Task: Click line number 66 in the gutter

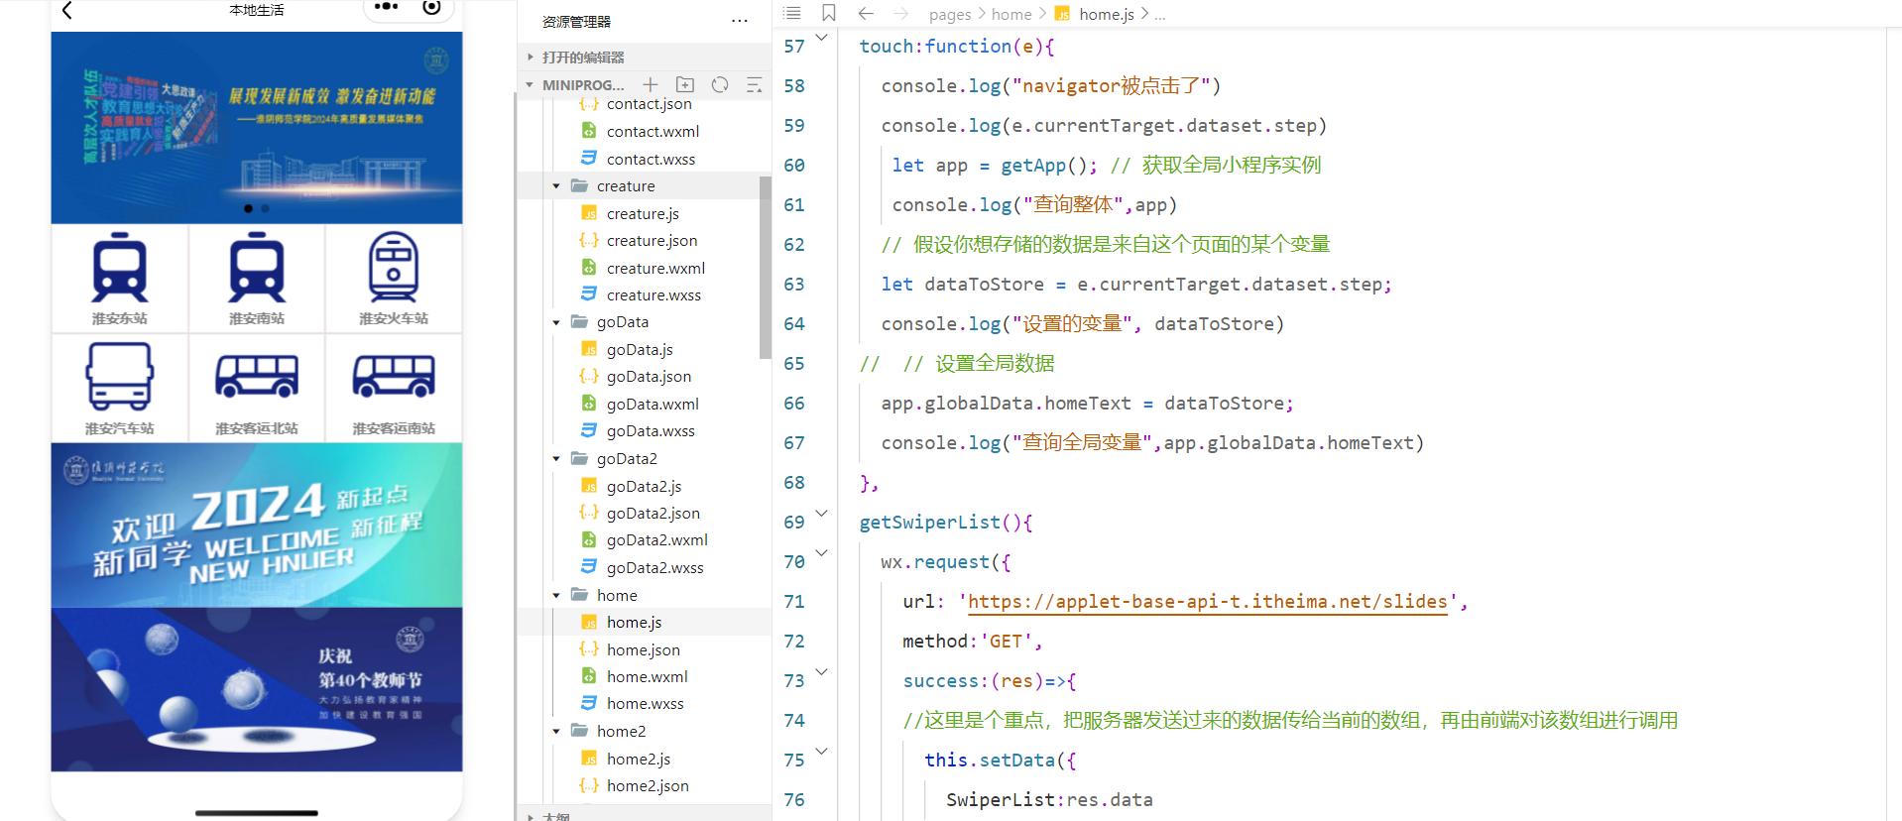Action: coord(794,404)
